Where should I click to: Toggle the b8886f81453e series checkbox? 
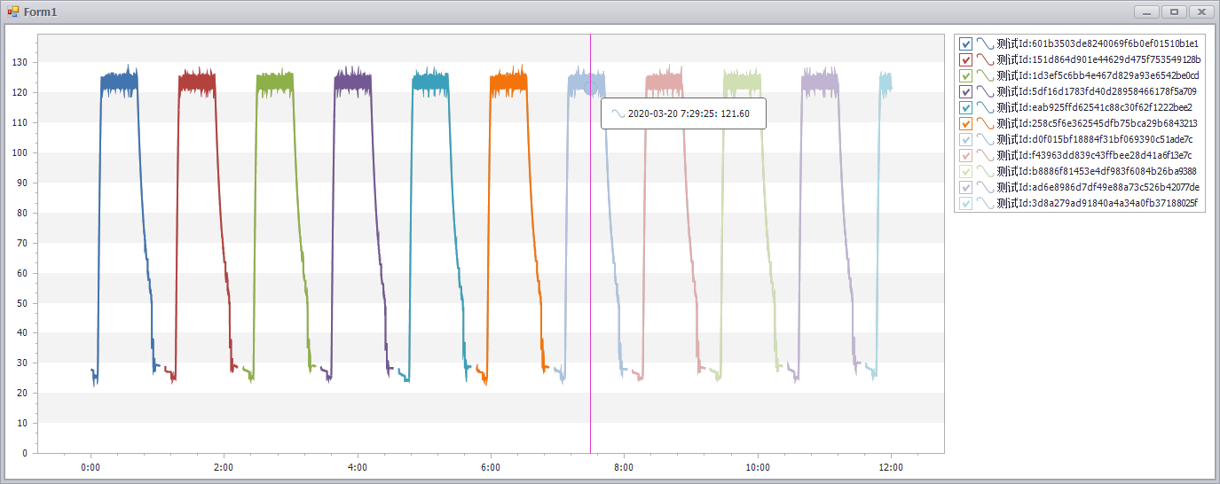click(x=966, y=171)
